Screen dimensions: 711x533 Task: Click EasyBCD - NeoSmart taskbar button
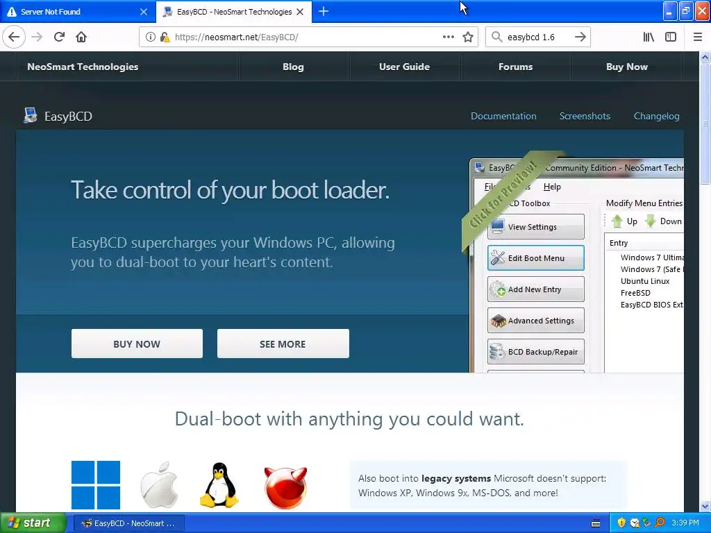(x=128, y=523)
